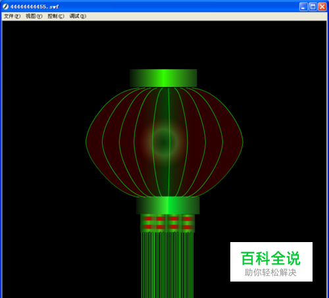Viewport: 329px width, 298px height.
Task: Open the 控制(C) menu
Action: click(56, 16)
